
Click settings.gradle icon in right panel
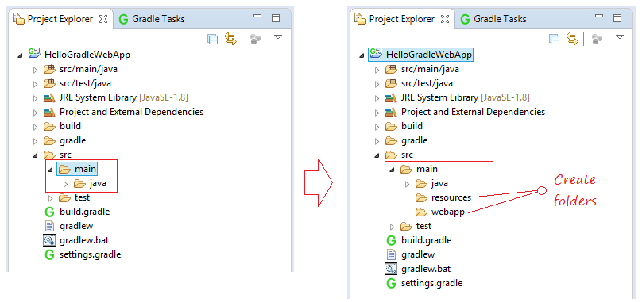(391, 283)
